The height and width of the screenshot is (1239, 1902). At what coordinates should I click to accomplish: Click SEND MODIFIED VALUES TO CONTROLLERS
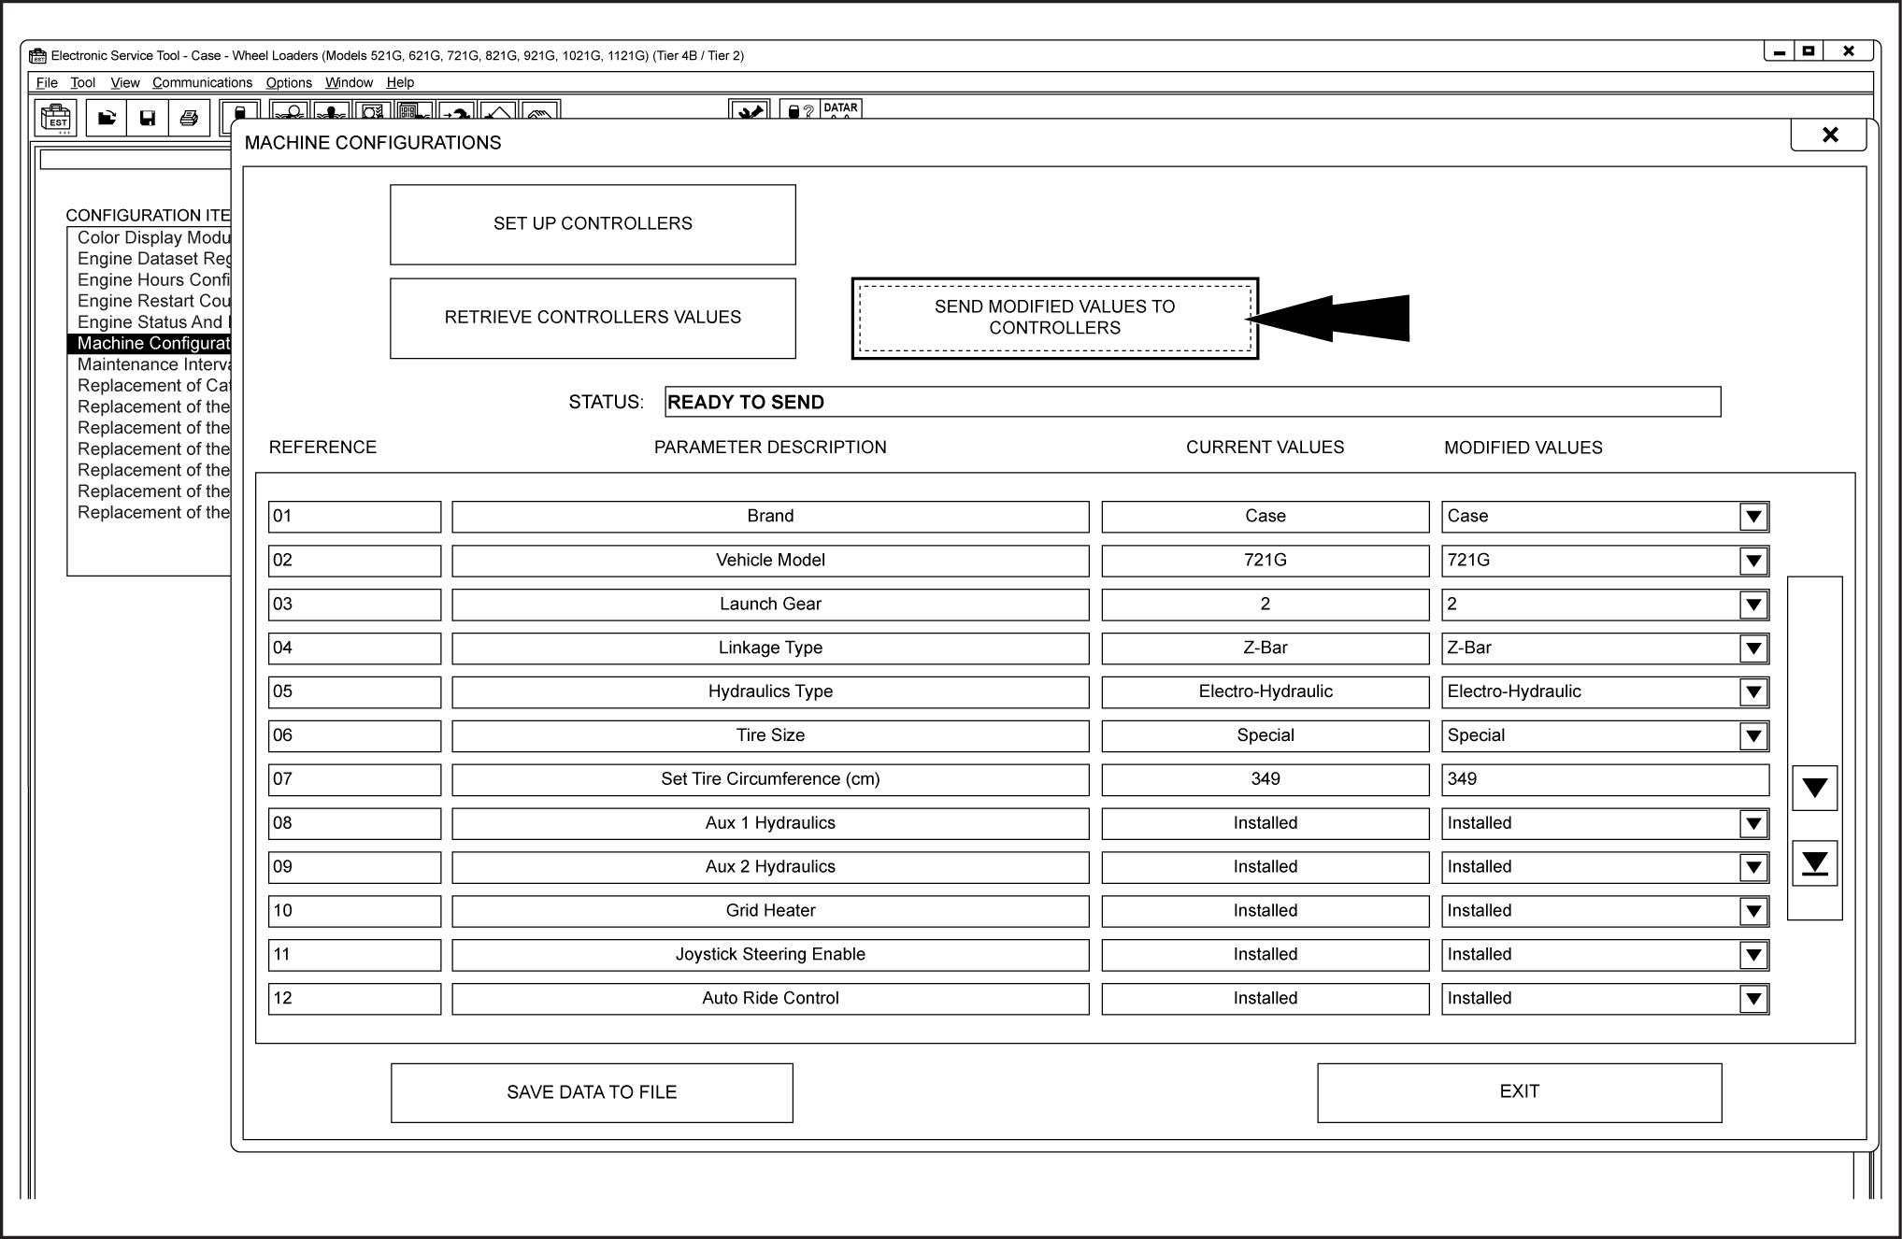click(x=1055, y=318)
